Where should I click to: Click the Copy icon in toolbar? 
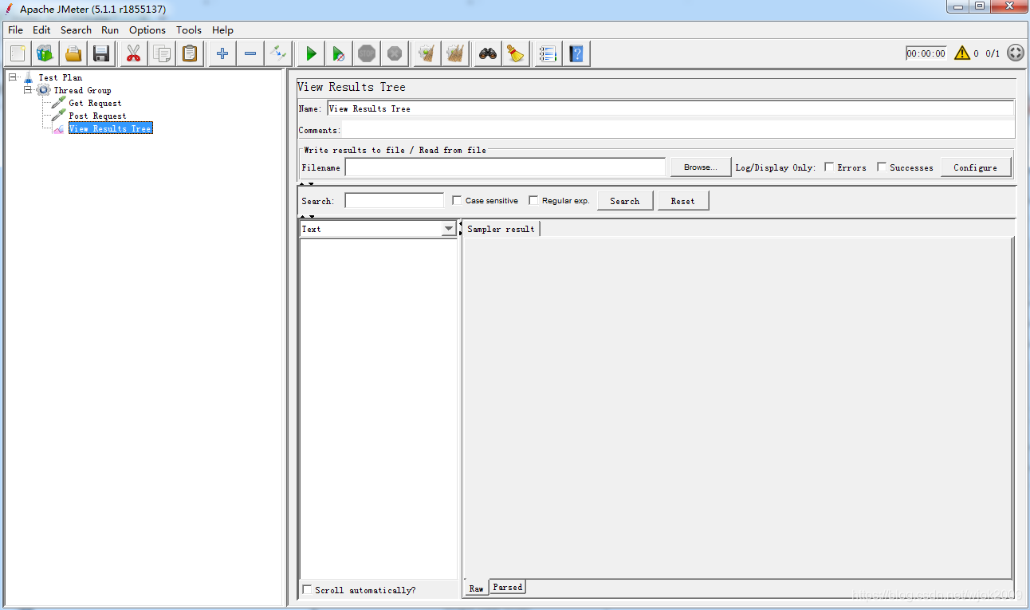[162, 53]
